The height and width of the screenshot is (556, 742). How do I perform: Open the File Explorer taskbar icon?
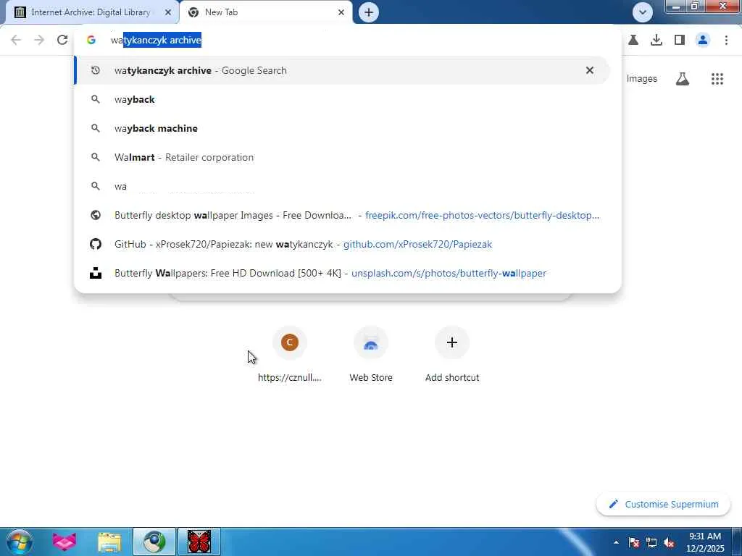click(x=109, y=542)
